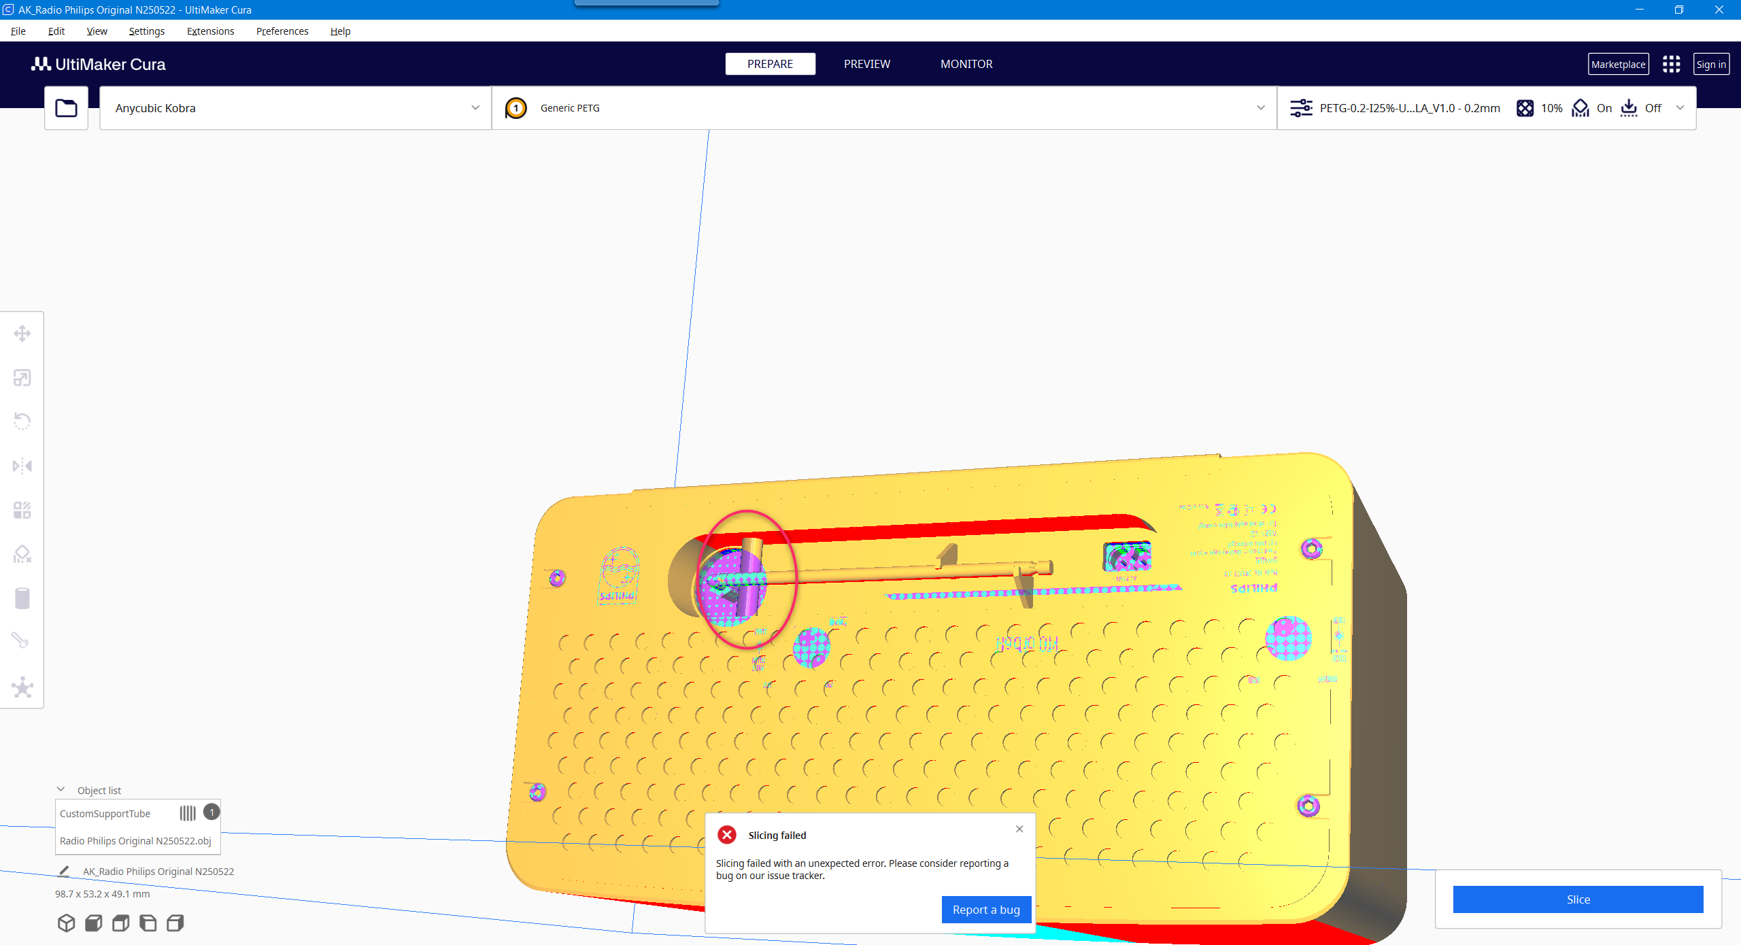Click the orange extruder 1 color circle
The height and width of the screenshot is (945, 1741).
point(515,107)
